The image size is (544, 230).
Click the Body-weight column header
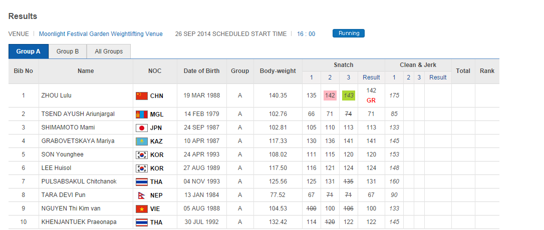(278, 71)
